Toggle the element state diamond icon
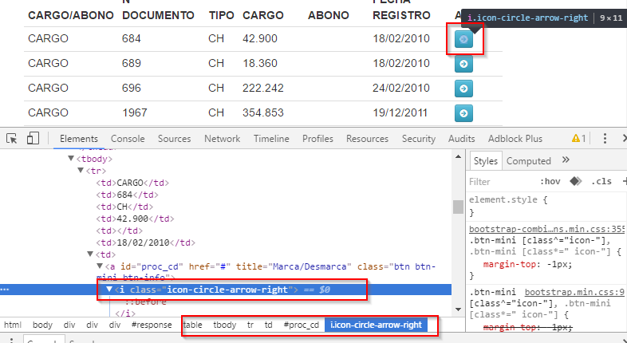The width and height of the screenshot is (627, 343). [x=576, y=182]
